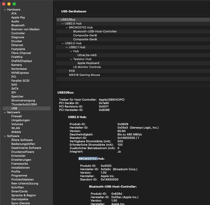Image resolution: width=210 pixels, height=205 pixels.
Task: Select the highlighted USB sidebar entry
Action: pyautogui.click(x=27, y=108)
